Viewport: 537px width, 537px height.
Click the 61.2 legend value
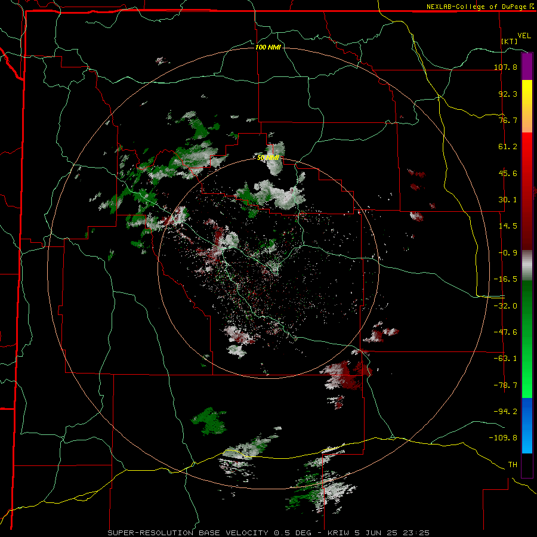[508, 147]
